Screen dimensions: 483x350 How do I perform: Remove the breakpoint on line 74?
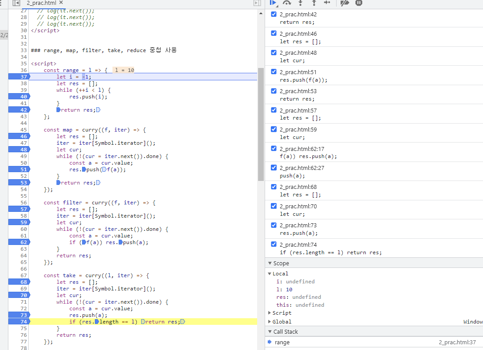[x=19, y=322]
